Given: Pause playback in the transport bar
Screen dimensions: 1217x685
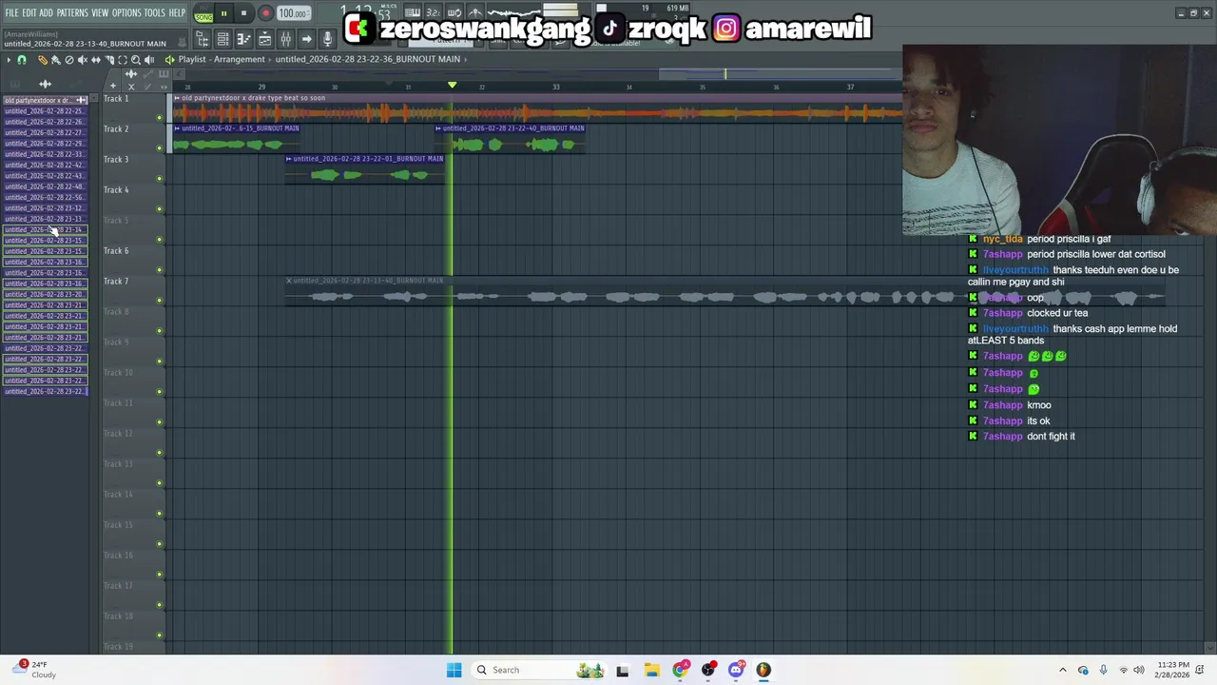Looking at the screenshot, I should pyautogui.click(x=223, y=13).
